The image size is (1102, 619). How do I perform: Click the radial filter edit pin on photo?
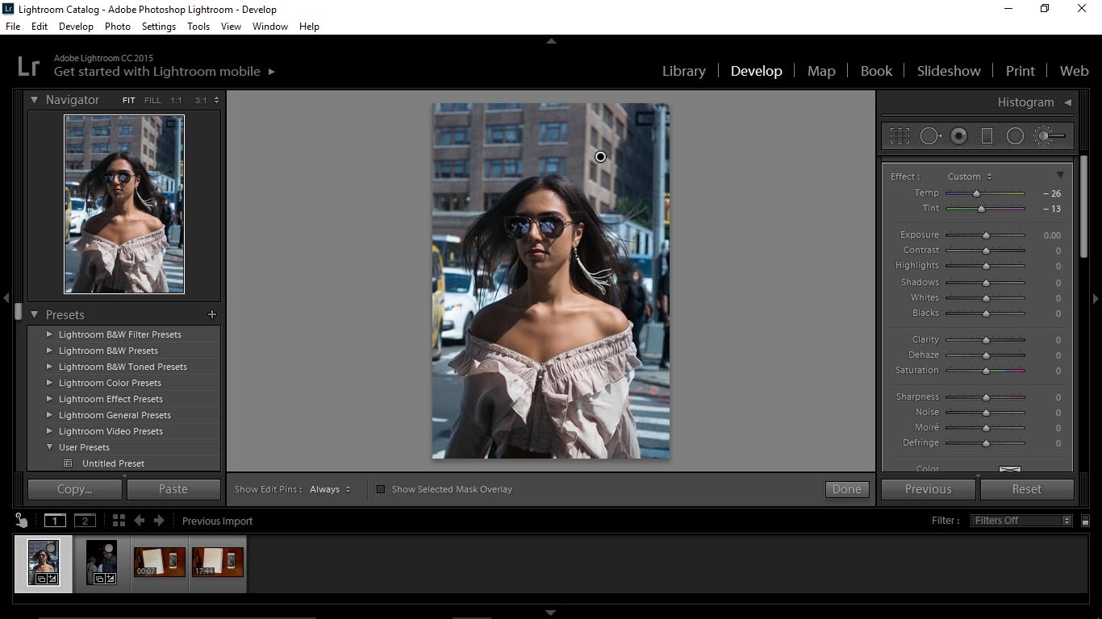600,156
